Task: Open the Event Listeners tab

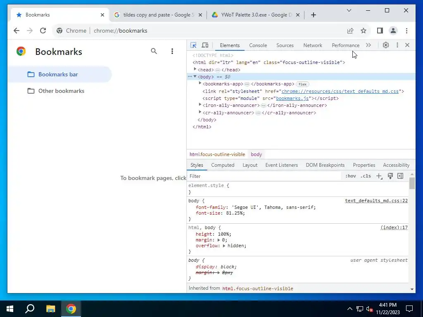Action: pyautogui.click(x=281, y=165)
